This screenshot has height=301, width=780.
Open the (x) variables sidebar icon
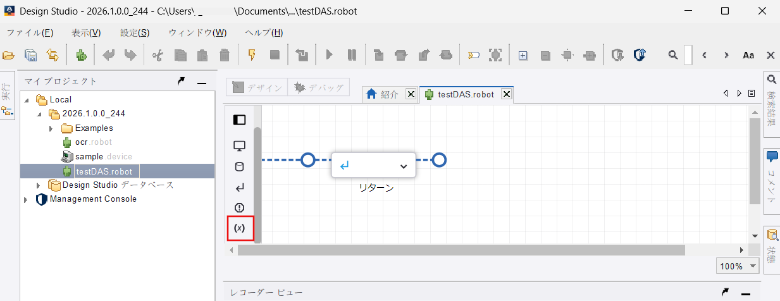click(x=239, y=228)
